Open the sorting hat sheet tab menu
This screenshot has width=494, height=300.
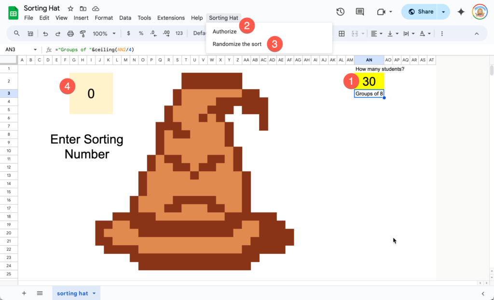[94, 293]
